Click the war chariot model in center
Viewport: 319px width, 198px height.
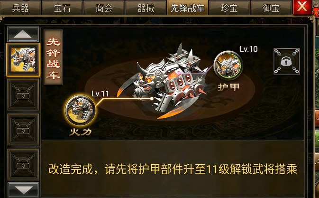coord(165,82)
